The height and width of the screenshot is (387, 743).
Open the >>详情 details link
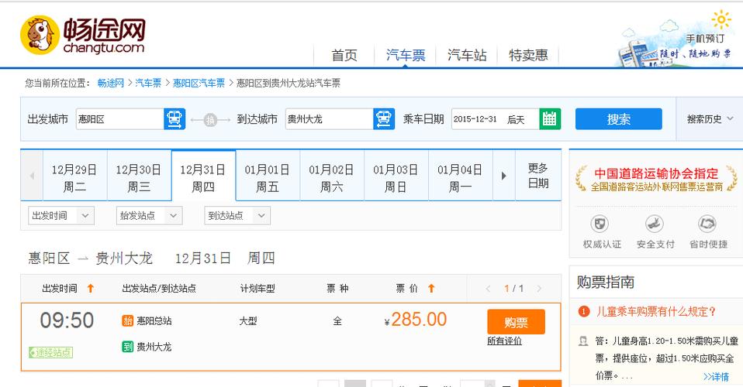coord(716,377)
